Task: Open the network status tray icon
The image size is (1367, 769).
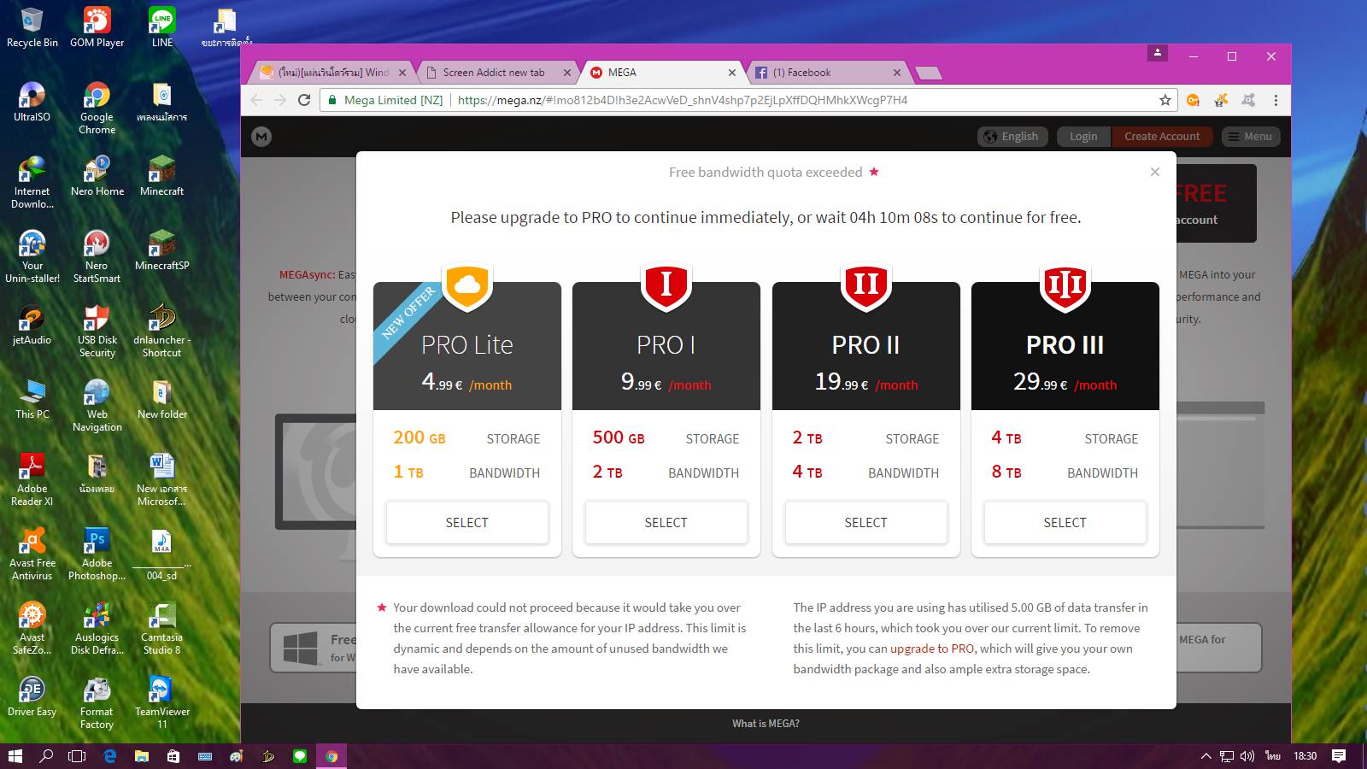Action: pos(1227,756)
